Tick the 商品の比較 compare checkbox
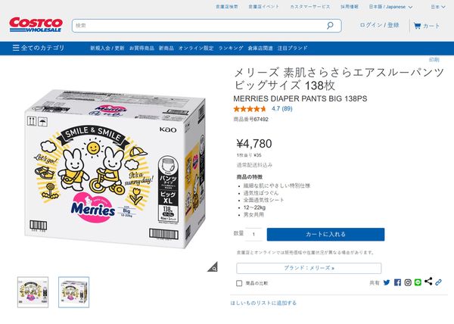Image resolution: width=454 pixels, height=324 pixels. [240, 283]
